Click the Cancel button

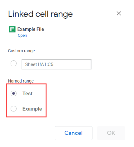point(73,133)
